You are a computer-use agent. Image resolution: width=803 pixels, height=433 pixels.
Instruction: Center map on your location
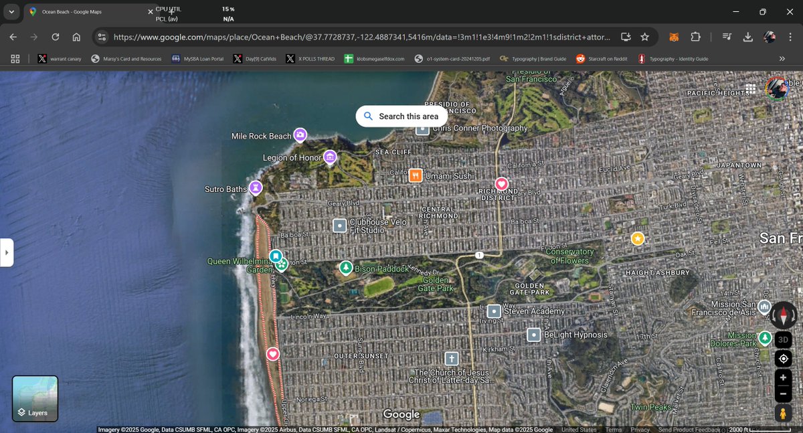click(784, 359)
